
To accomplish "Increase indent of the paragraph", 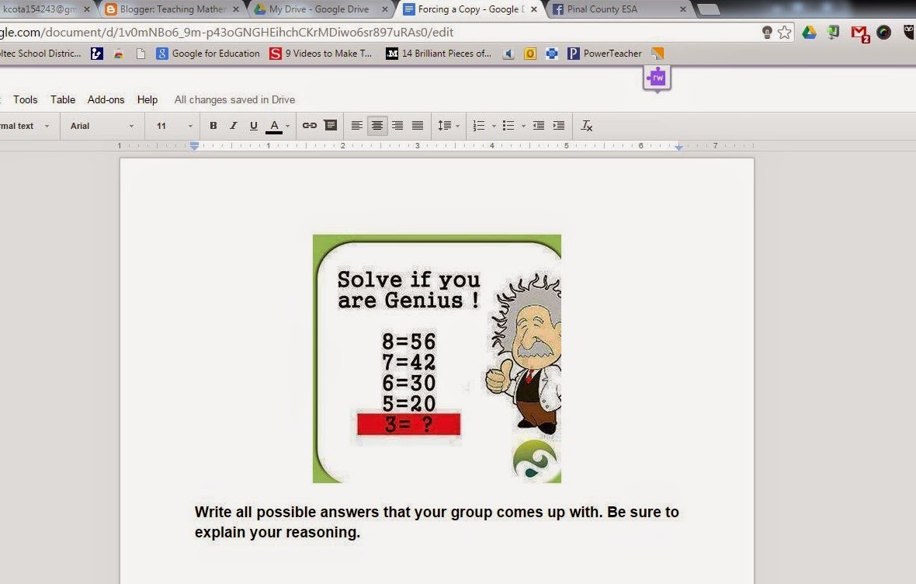I will click(x=558, y=125).
